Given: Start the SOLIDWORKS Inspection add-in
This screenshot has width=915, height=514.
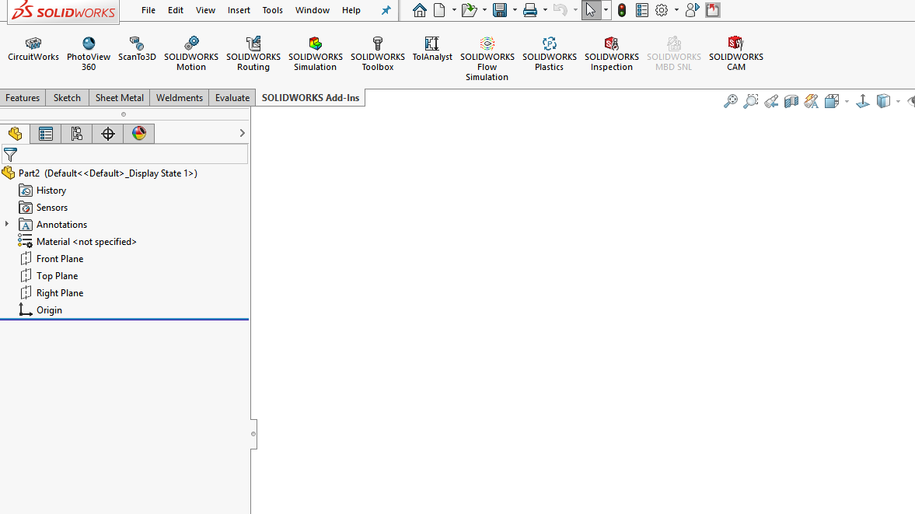Looking at the screenshot, I should pos(612,54).
